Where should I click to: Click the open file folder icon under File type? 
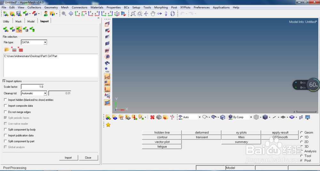[x=7, y=49]
